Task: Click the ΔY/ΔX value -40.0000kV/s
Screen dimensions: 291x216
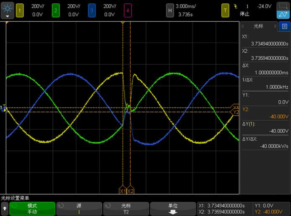Action: (274, 146)
